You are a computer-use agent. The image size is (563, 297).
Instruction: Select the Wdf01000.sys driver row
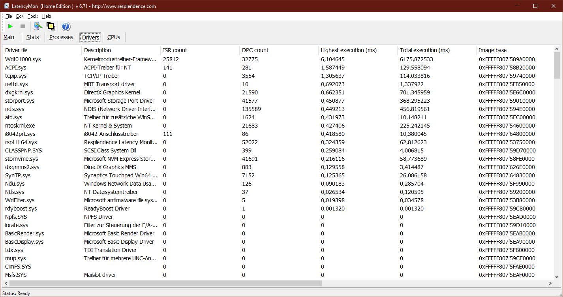pyautogui.click(x=278, y=59)
